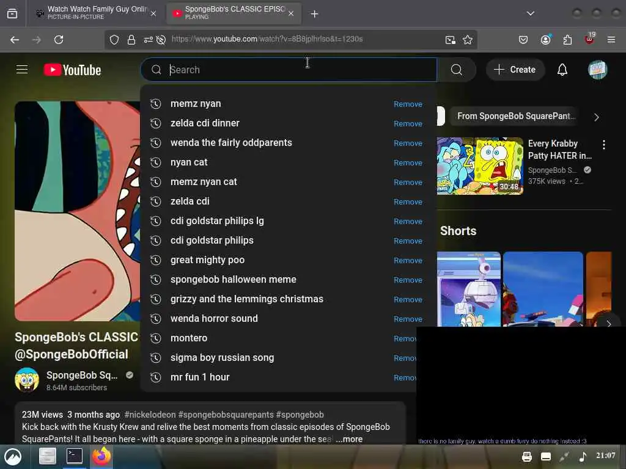Open Every Krabby Patty HATER video thumbnail

(x=480, y=166)
